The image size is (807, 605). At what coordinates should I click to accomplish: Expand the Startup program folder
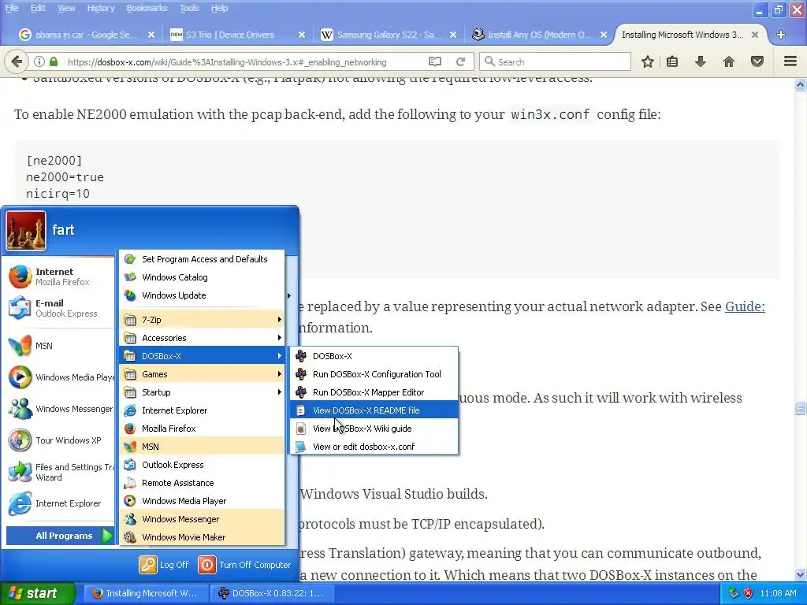pos(203,392)
